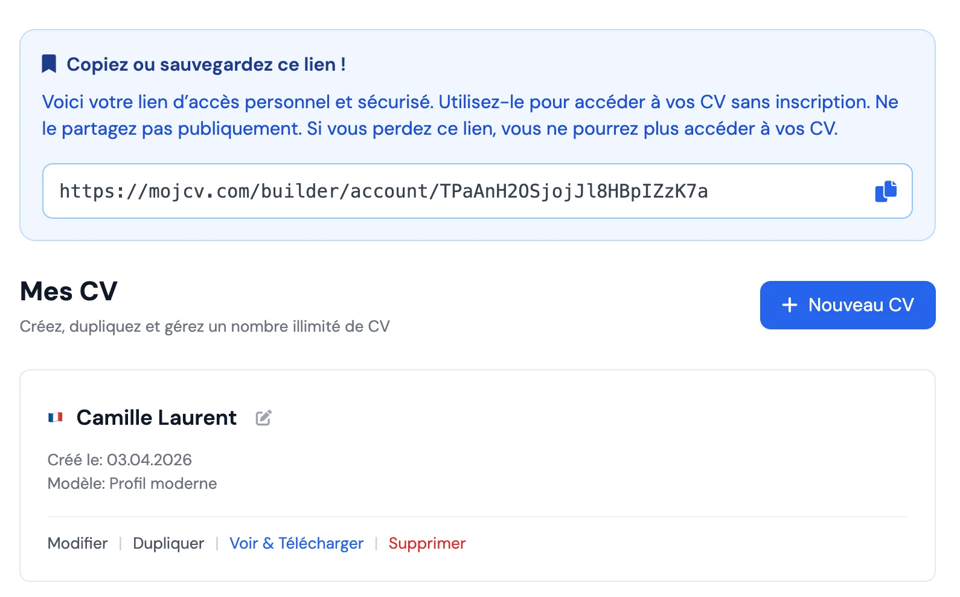Delete the CV via Supprimer
Image resolution: width=960 pixels, height=597 pixels.
tap(427, 543)
